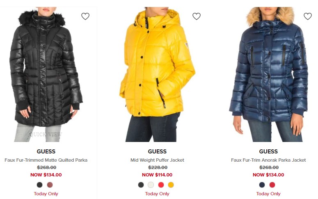Open Quick View on black parka
This screenshot has width=318, height=199.
click(x=46, y=134)
